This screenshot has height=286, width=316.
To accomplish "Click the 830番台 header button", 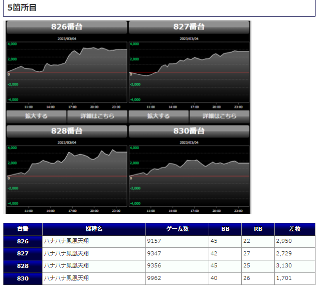I will (189, 131).
